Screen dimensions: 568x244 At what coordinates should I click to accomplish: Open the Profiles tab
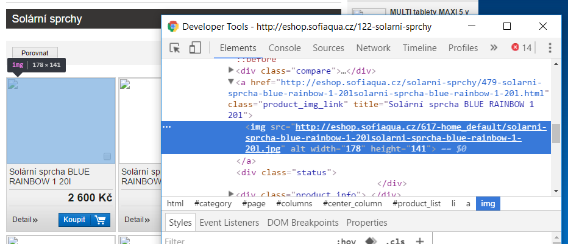(x=463, y=48)
